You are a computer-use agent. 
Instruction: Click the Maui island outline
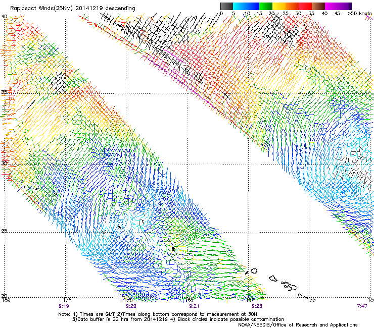[293, 287]
